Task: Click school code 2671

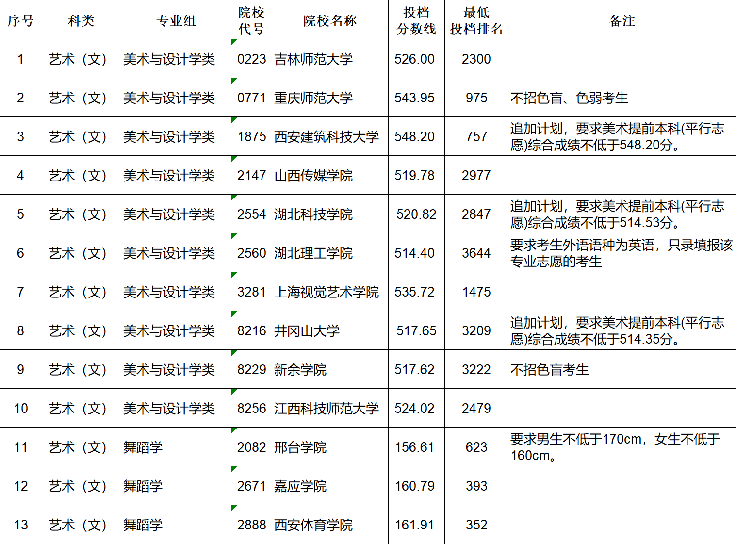Action: [251, 486]
